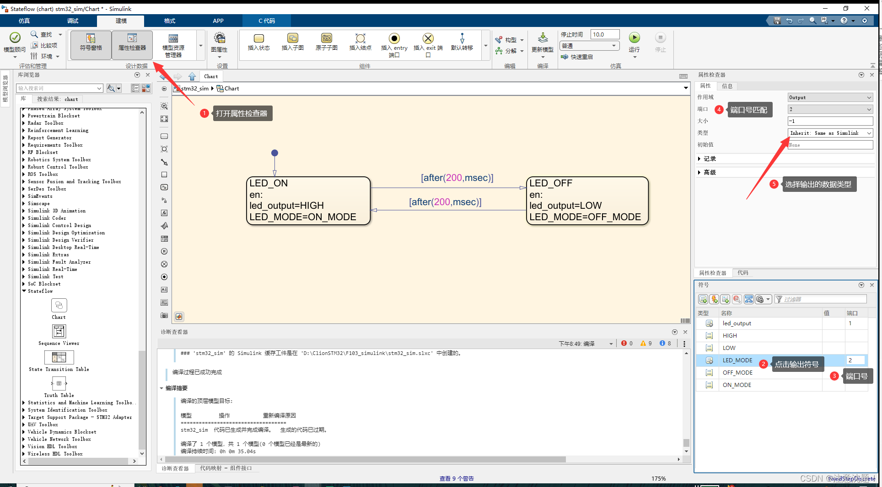Select the HIGH symbol row
Viewport: 882px width, 487px height.
(x=781, y=336)
